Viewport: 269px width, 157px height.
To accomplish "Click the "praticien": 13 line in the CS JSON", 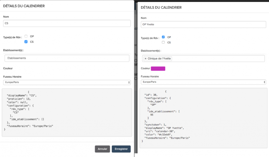I will 19,99.
